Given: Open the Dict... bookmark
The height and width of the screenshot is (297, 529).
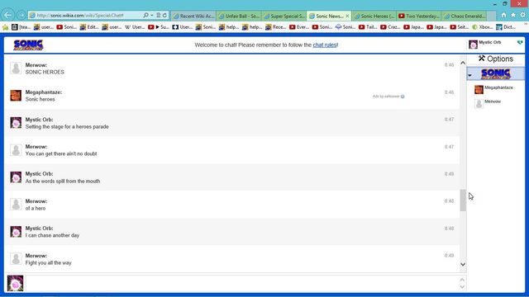Looking at the screenshot, I should (506, 27).
